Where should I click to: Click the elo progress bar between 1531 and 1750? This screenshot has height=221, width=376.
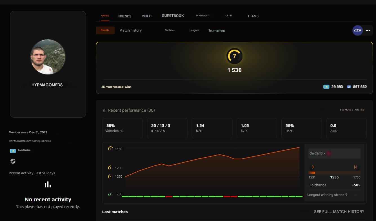click(334, 173)
